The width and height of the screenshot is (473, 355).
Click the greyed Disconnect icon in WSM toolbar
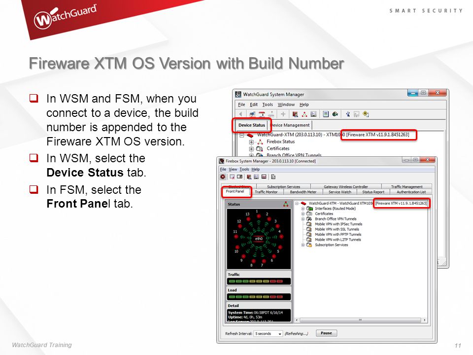(271, 114)
